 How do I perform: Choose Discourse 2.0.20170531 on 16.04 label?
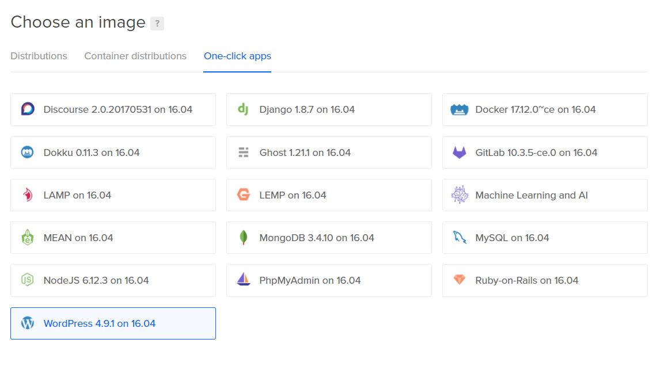tap(117, 109)
